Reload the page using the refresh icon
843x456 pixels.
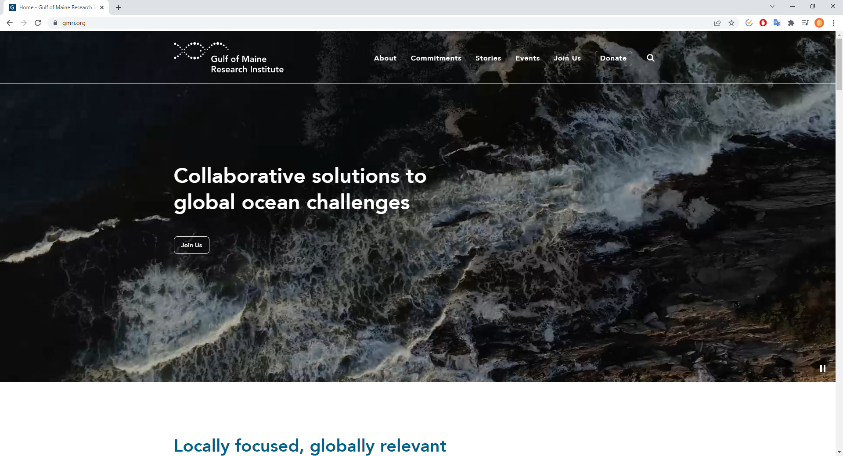[x=38, y=23]
